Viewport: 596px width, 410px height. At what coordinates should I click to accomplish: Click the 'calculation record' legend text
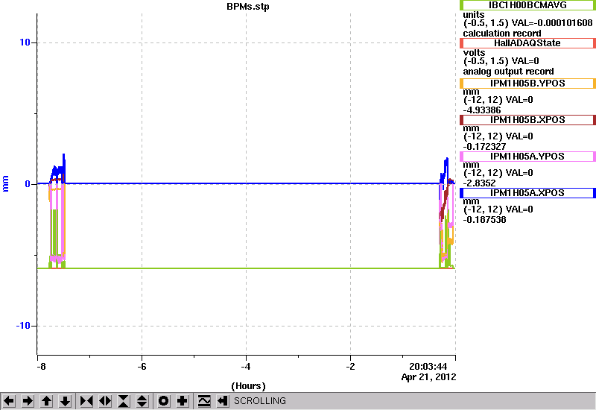coord(502,33)
